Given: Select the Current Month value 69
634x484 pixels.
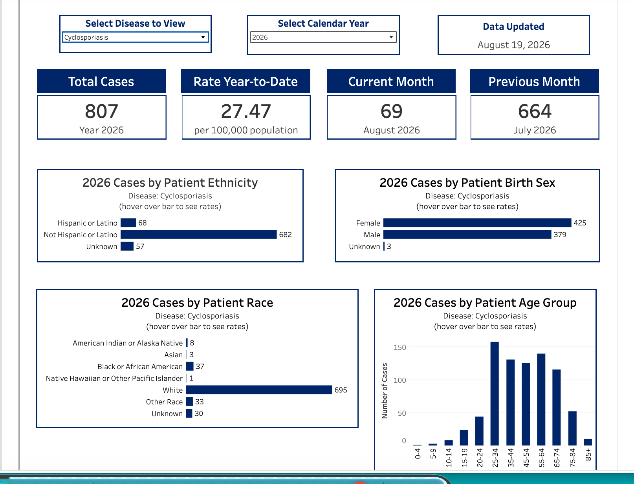Looking at the screenshot, I should [392, 111].
